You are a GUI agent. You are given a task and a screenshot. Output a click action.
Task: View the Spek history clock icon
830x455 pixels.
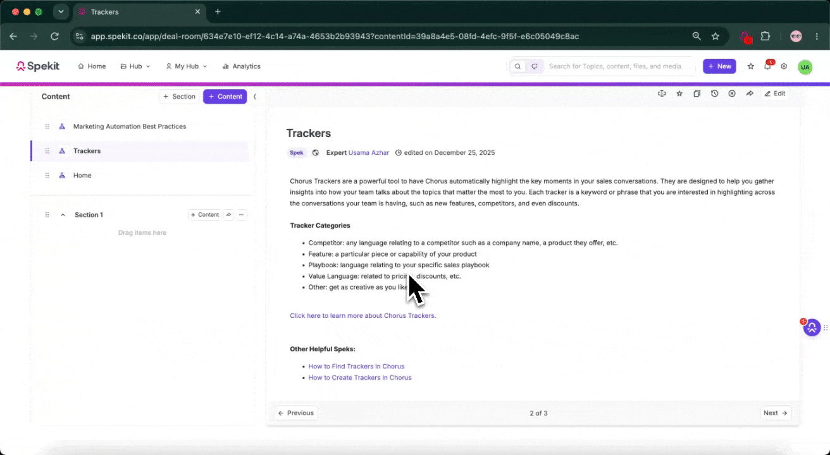(x=714, y=94)
